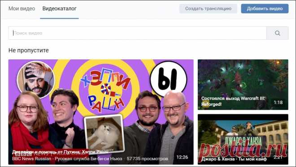Click the magnifying glass search icon
Image resolution: width=296 pixels, height=167 pixels.
277,33
